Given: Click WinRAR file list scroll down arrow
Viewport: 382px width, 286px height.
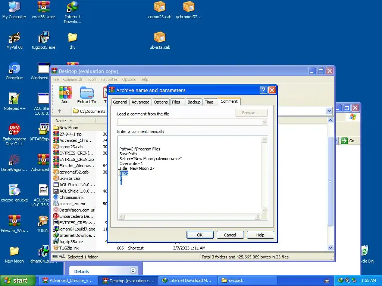Looking at the screenshot, I should coord(331,248).
